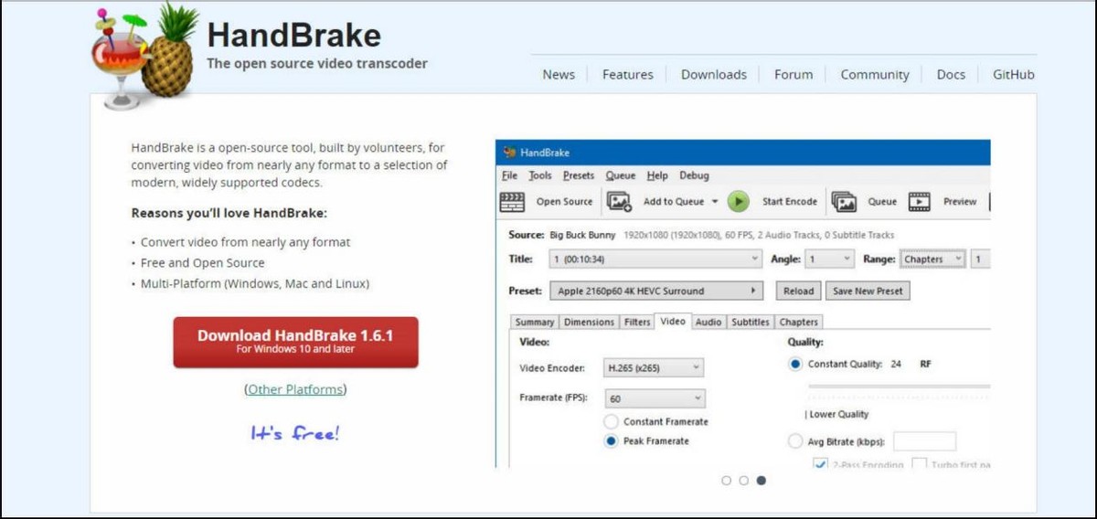Select the Constant Framerate radio button

(611, 422)
